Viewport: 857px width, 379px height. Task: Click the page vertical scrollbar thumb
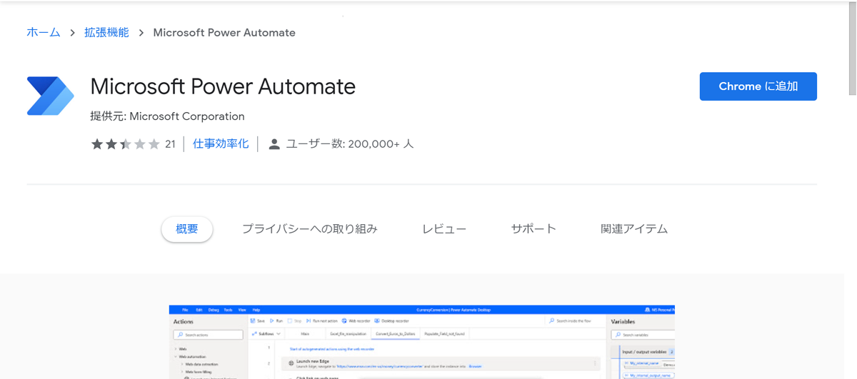click(852, 47)
